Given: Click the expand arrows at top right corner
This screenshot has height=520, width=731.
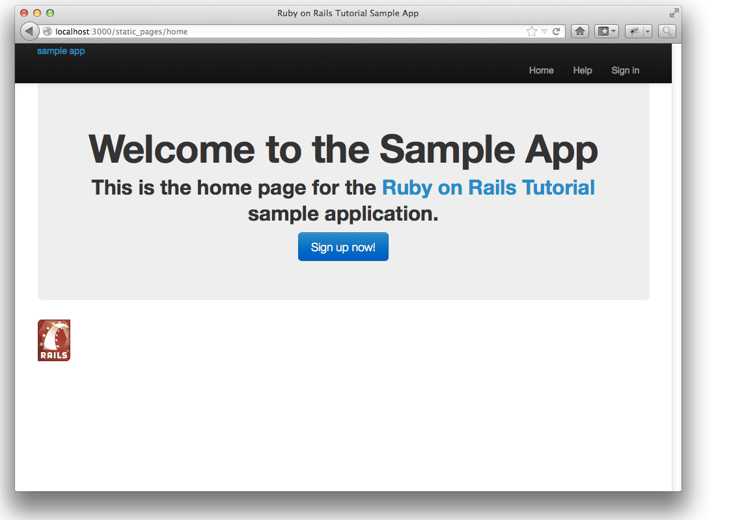Looking at the screenshot, I should (673, 12).
